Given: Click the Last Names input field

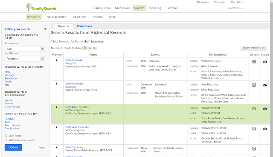Looking at the screenshot, I should (22, 59).
